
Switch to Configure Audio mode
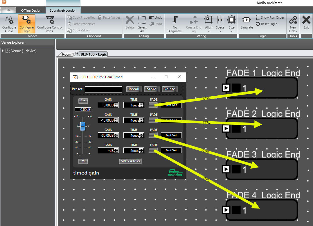pos(9,24)
